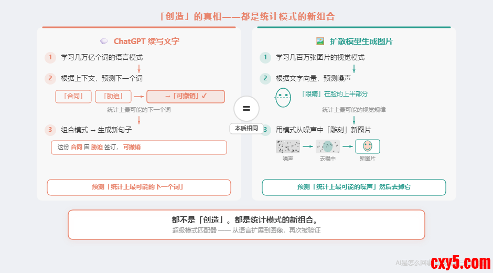
Task: Click the dashed face outline icon
Action: 283,98
